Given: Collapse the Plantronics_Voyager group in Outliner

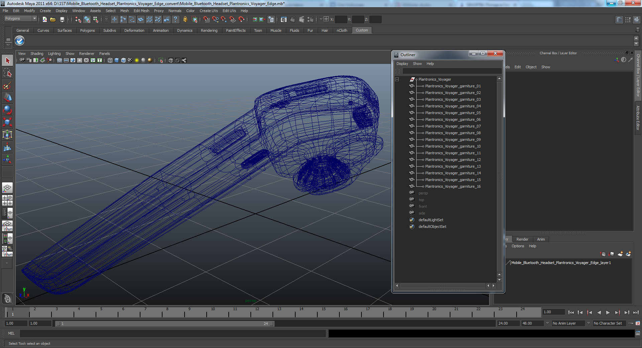Looking at the screenshot, I should (x=397, y=79).
